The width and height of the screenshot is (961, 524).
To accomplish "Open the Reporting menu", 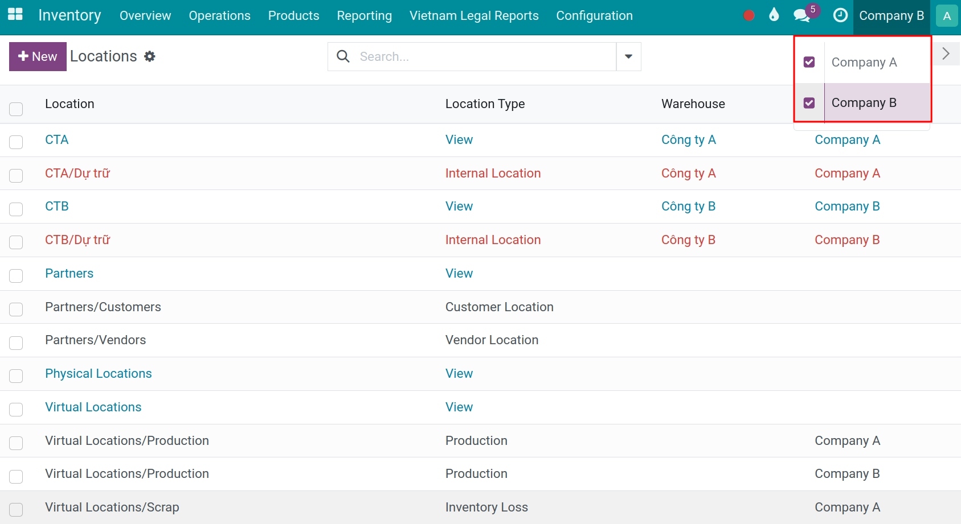I will 365,15.
